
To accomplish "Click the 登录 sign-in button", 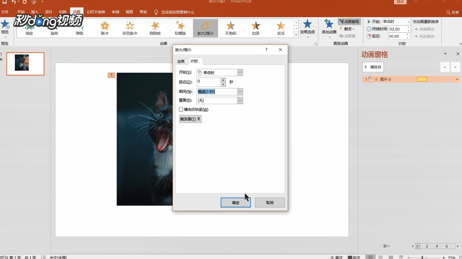I will [400, 2].
